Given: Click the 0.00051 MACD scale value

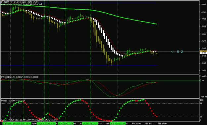Looking at the screenshot, I should (203, 76).
